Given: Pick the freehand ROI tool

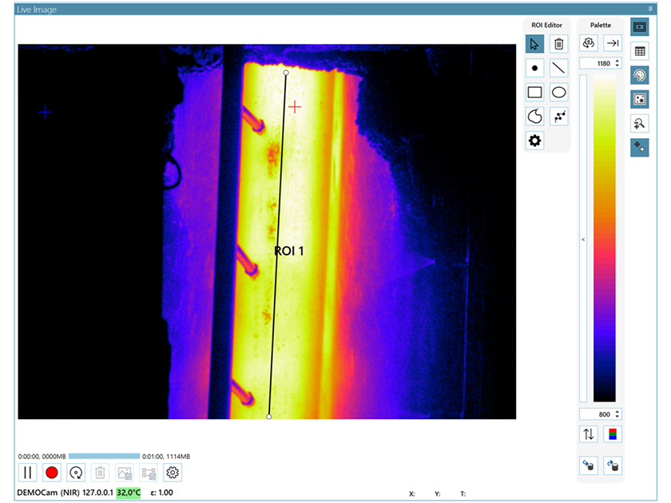Looking at the screenshot, I should (x=534, y=117).
